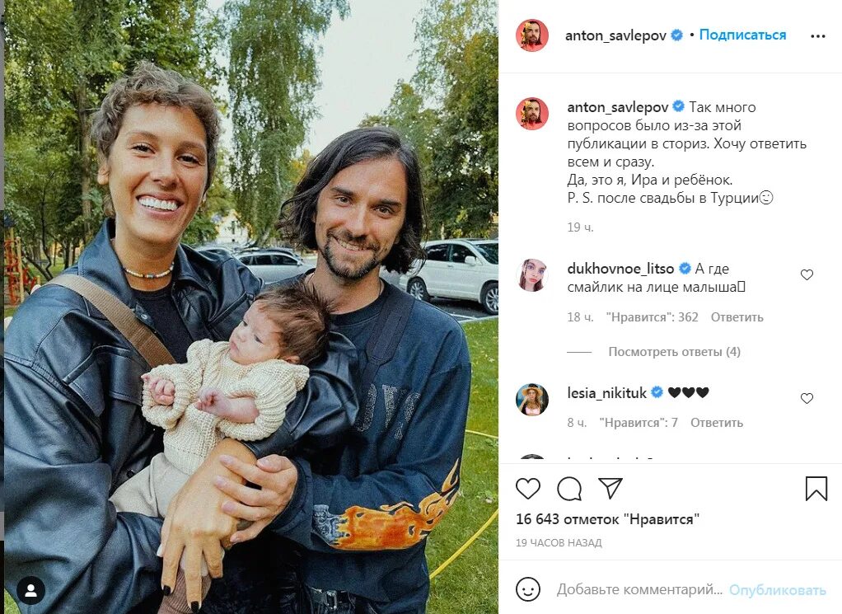Like the dukhovnoe_litso comment
This screenshot has width=842, height=614.
click(x=807, y=275)
